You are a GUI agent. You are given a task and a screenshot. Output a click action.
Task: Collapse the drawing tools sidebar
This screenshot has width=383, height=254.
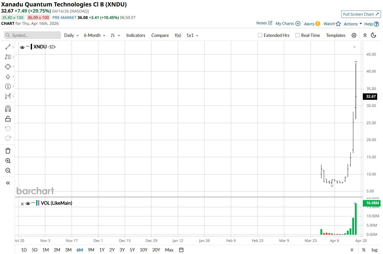(x=8, y=183)
